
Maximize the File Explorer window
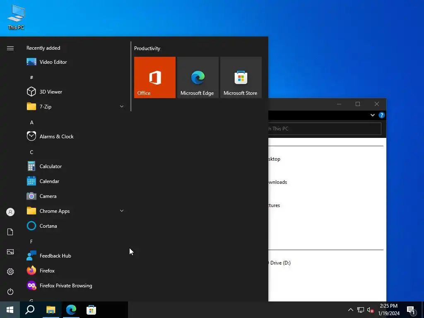point(358,104)
